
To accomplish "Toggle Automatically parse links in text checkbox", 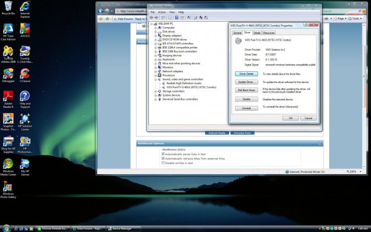I will 163,154.
